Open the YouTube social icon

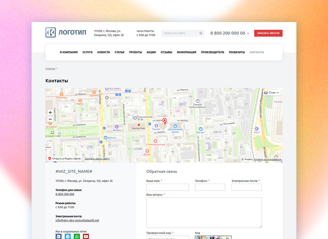point(86,236)
